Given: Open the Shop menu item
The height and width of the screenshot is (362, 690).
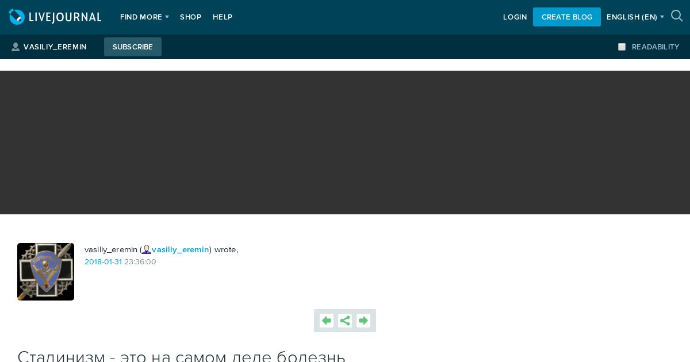Looking at the screenshot, I should point(191,17).
